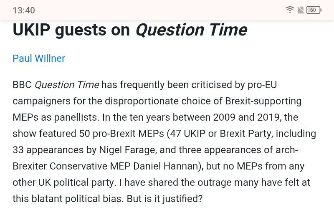Viewport: 334px width, 210px height.
Task: Click italic "Question Time" in the paragraph
Action: 67,85
